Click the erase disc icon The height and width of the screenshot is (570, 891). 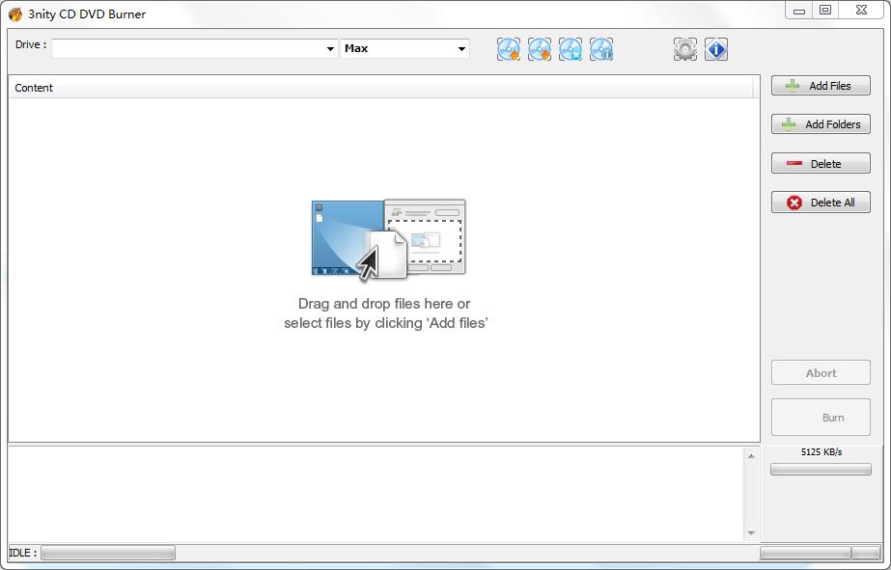pos(571,49)
